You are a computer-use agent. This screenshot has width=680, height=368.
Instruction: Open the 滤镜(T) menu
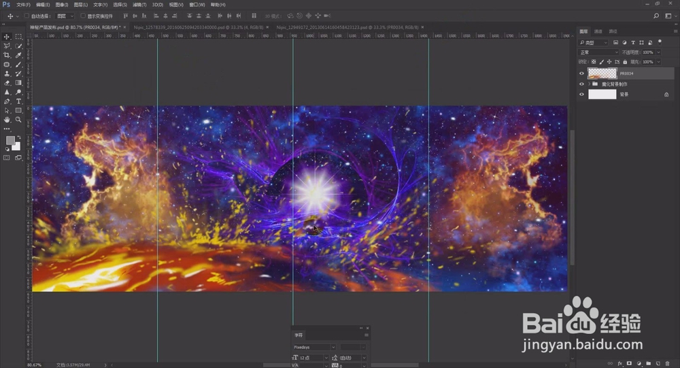tap(139, 5)
